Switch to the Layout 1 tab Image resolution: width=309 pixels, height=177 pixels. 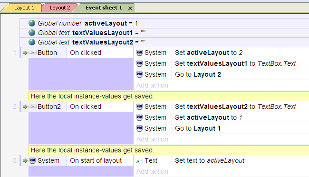pos(24,8)
